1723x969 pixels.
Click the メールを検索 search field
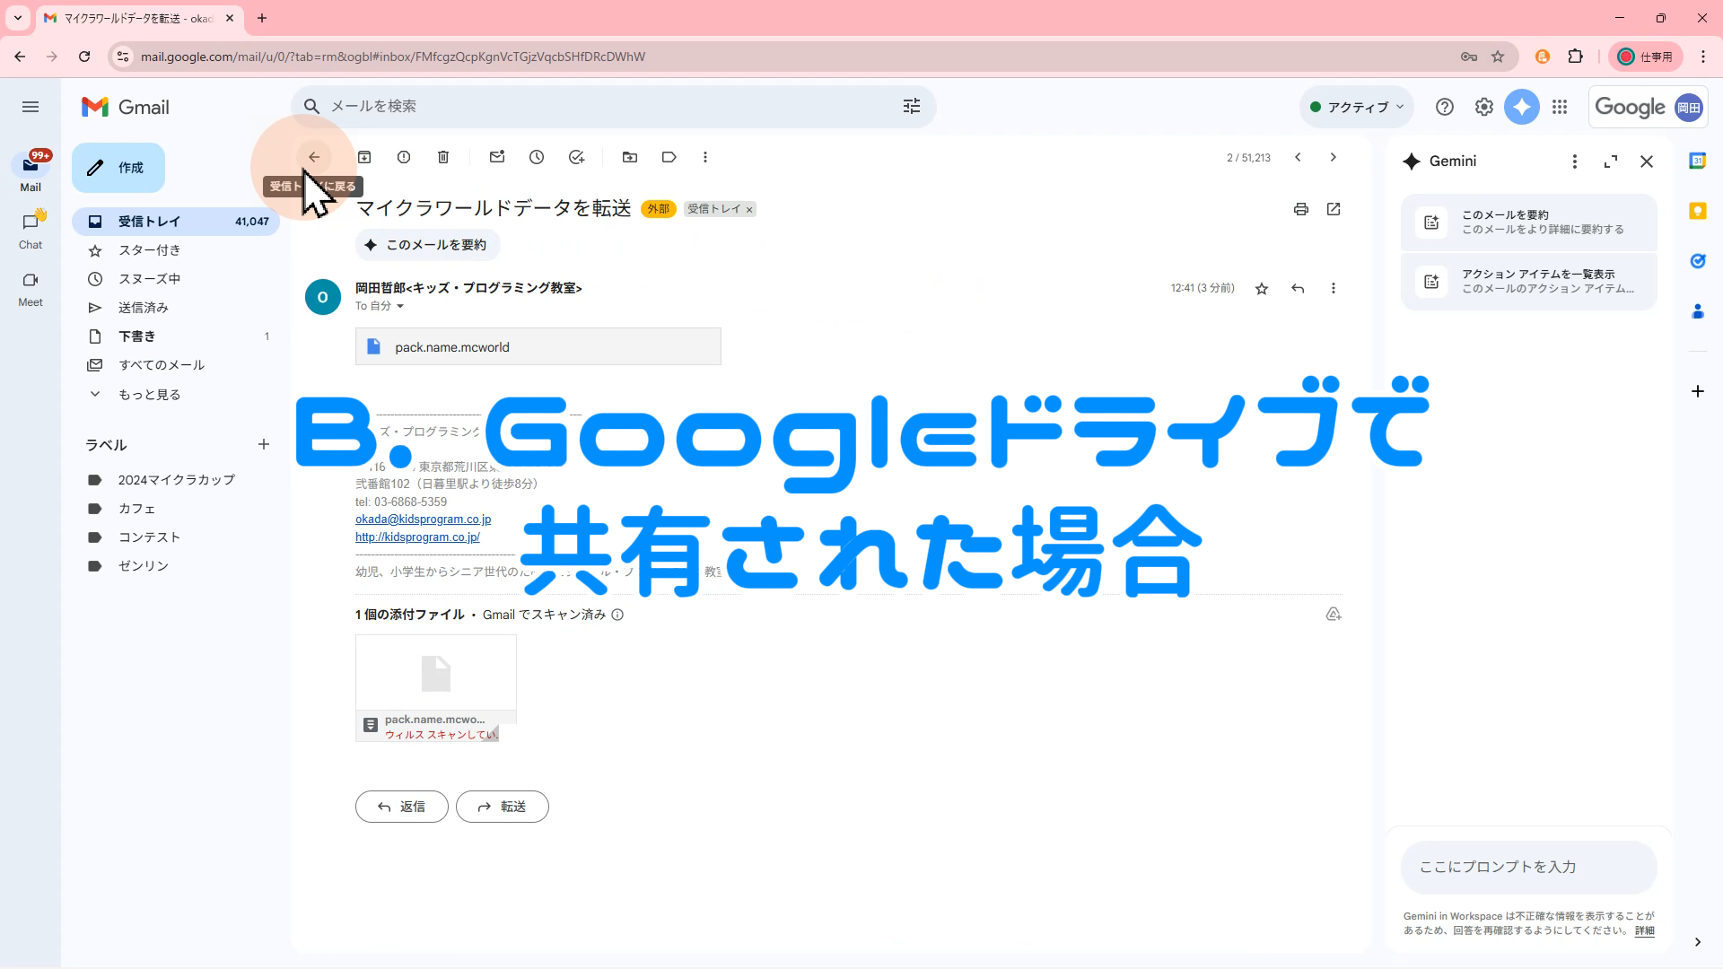pyautogui.click(x=610, y=107)
